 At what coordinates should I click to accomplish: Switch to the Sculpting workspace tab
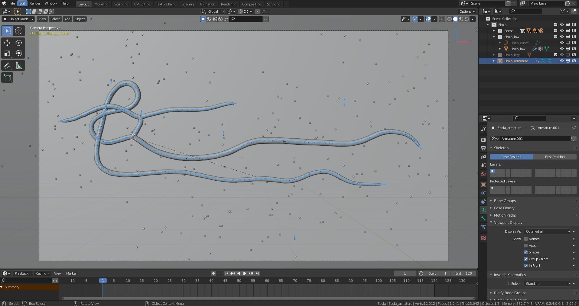point(121,4)
